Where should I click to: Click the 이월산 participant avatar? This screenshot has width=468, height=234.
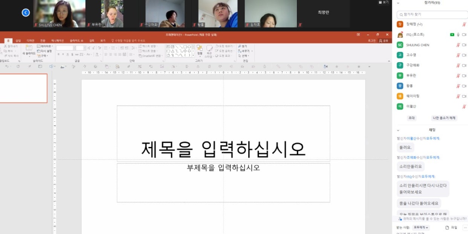click(x=400, y=106)
